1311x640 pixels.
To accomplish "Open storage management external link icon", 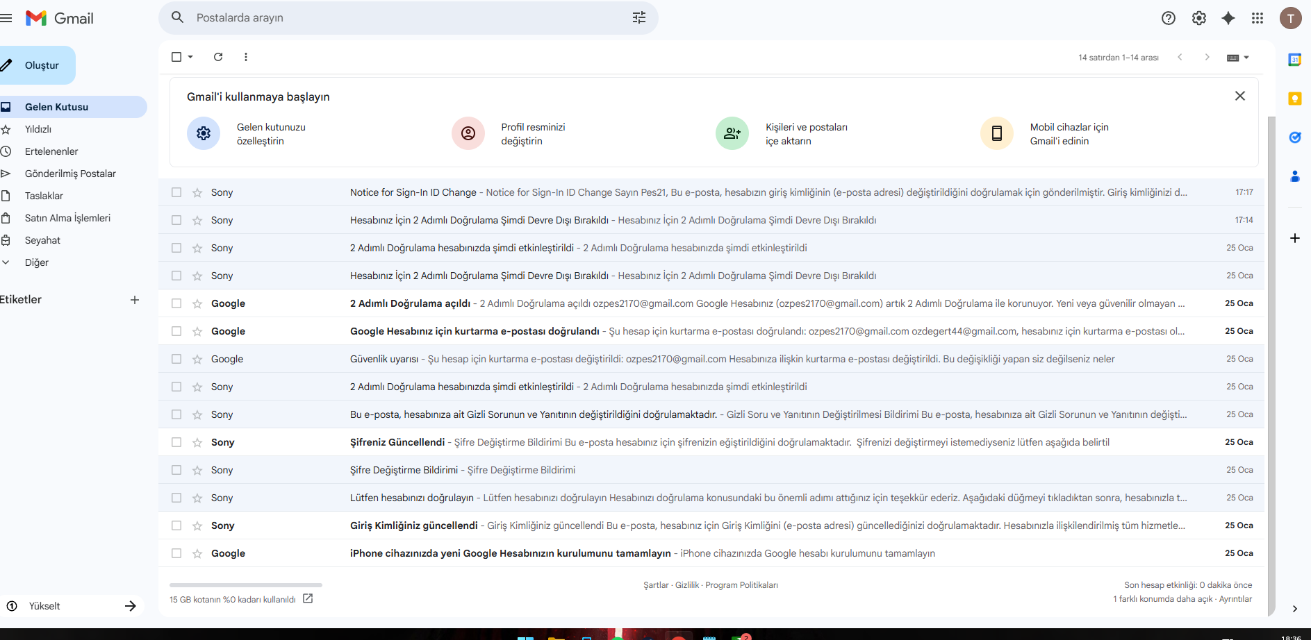I will [308, 598].
